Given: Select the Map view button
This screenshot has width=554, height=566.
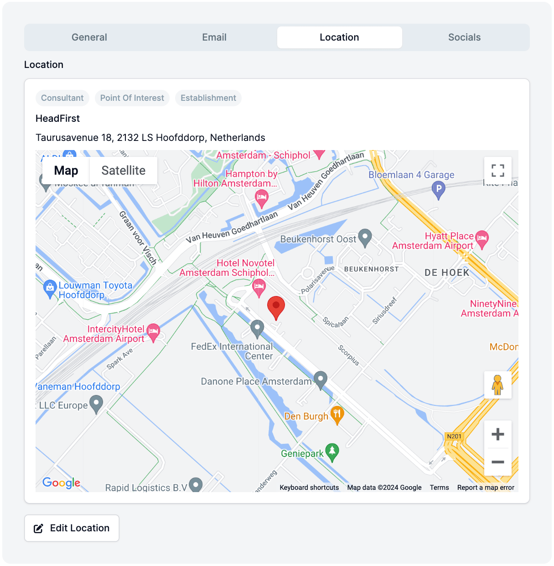Looking at the screenshot, I should click(66, 171).
